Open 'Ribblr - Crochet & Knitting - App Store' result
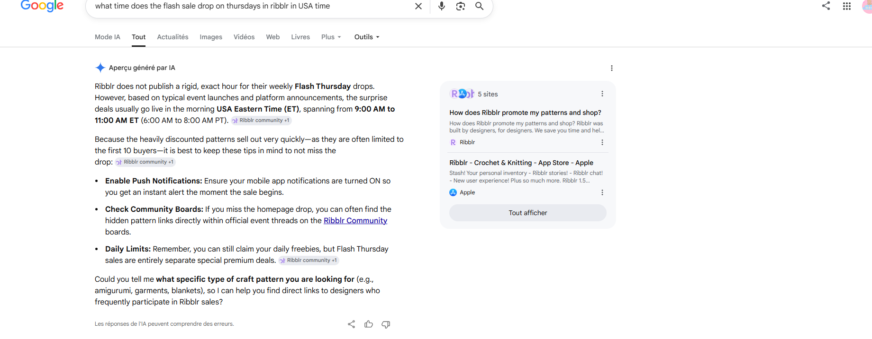This screenshot has height=339, width=872. 521,163
